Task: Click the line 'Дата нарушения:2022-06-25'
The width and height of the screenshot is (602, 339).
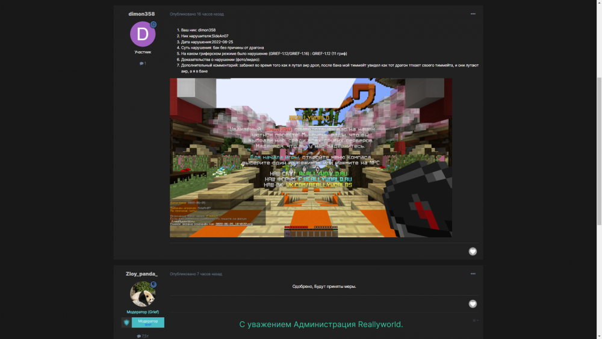Action: 207,42
